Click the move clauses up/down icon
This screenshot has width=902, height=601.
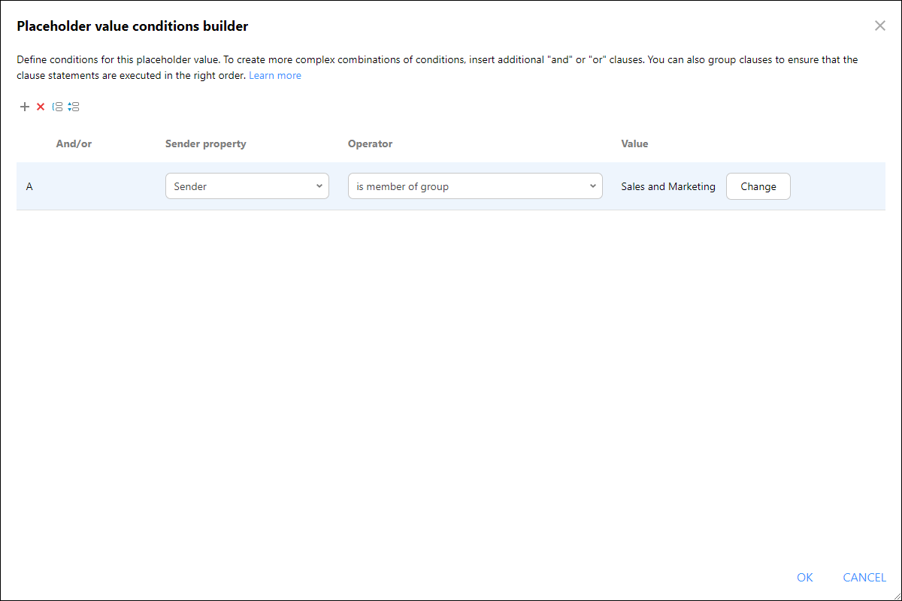point(73,107)
